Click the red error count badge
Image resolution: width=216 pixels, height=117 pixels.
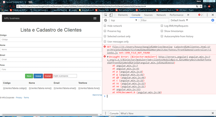tap(200, 15)
